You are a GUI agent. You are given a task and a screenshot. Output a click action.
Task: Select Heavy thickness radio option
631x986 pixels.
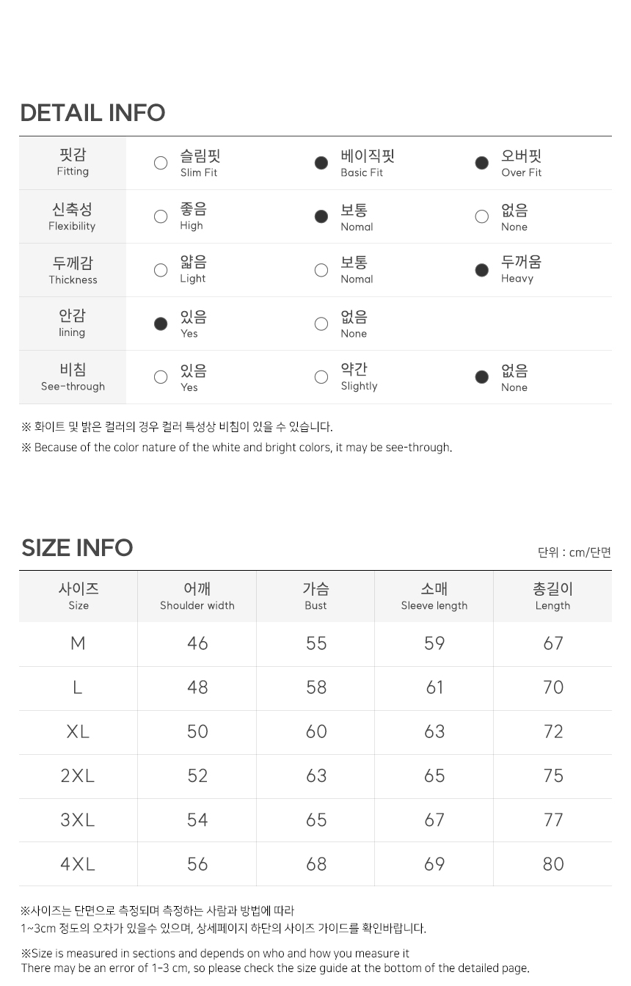tap(482, 270)
